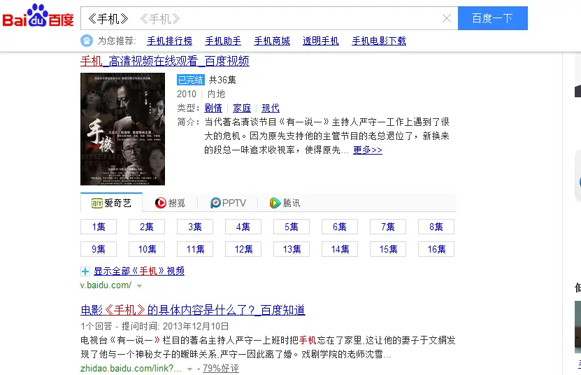Play episode 11集

coord(195,249)
